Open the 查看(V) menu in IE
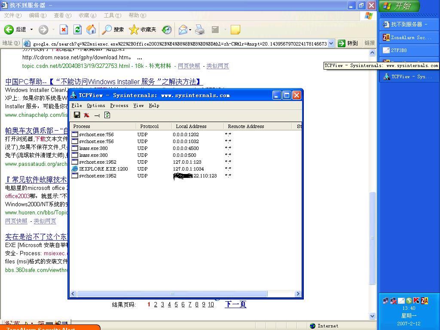Viewport: 440px width, 330px height. [63, 15]
